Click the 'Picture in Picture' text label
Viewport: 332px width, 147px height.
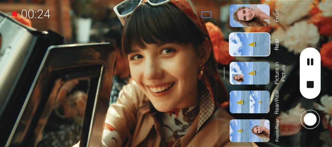(x=280, y=73)
